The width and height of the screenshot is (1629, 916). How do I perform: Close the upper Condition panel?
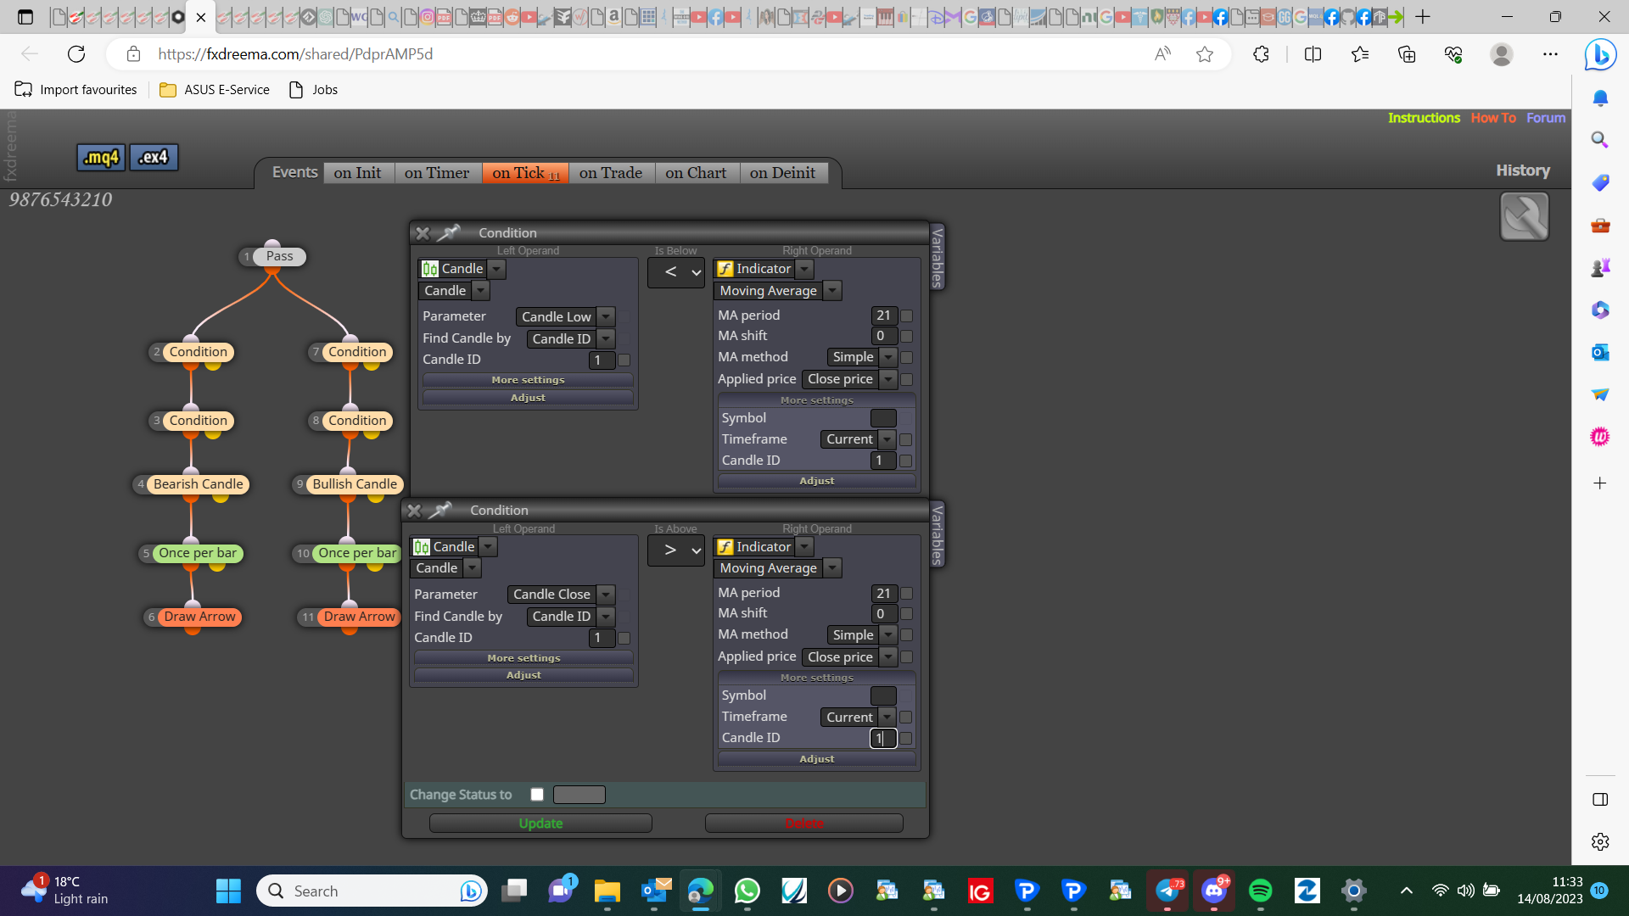tap(423, 232)
